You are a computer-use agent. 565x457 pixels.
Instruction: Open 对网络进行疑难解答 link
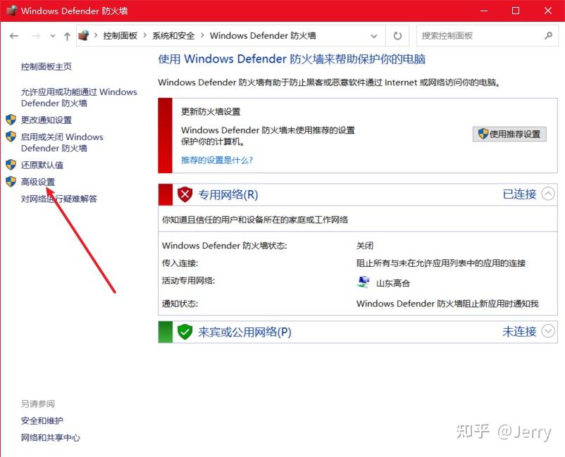58,199
